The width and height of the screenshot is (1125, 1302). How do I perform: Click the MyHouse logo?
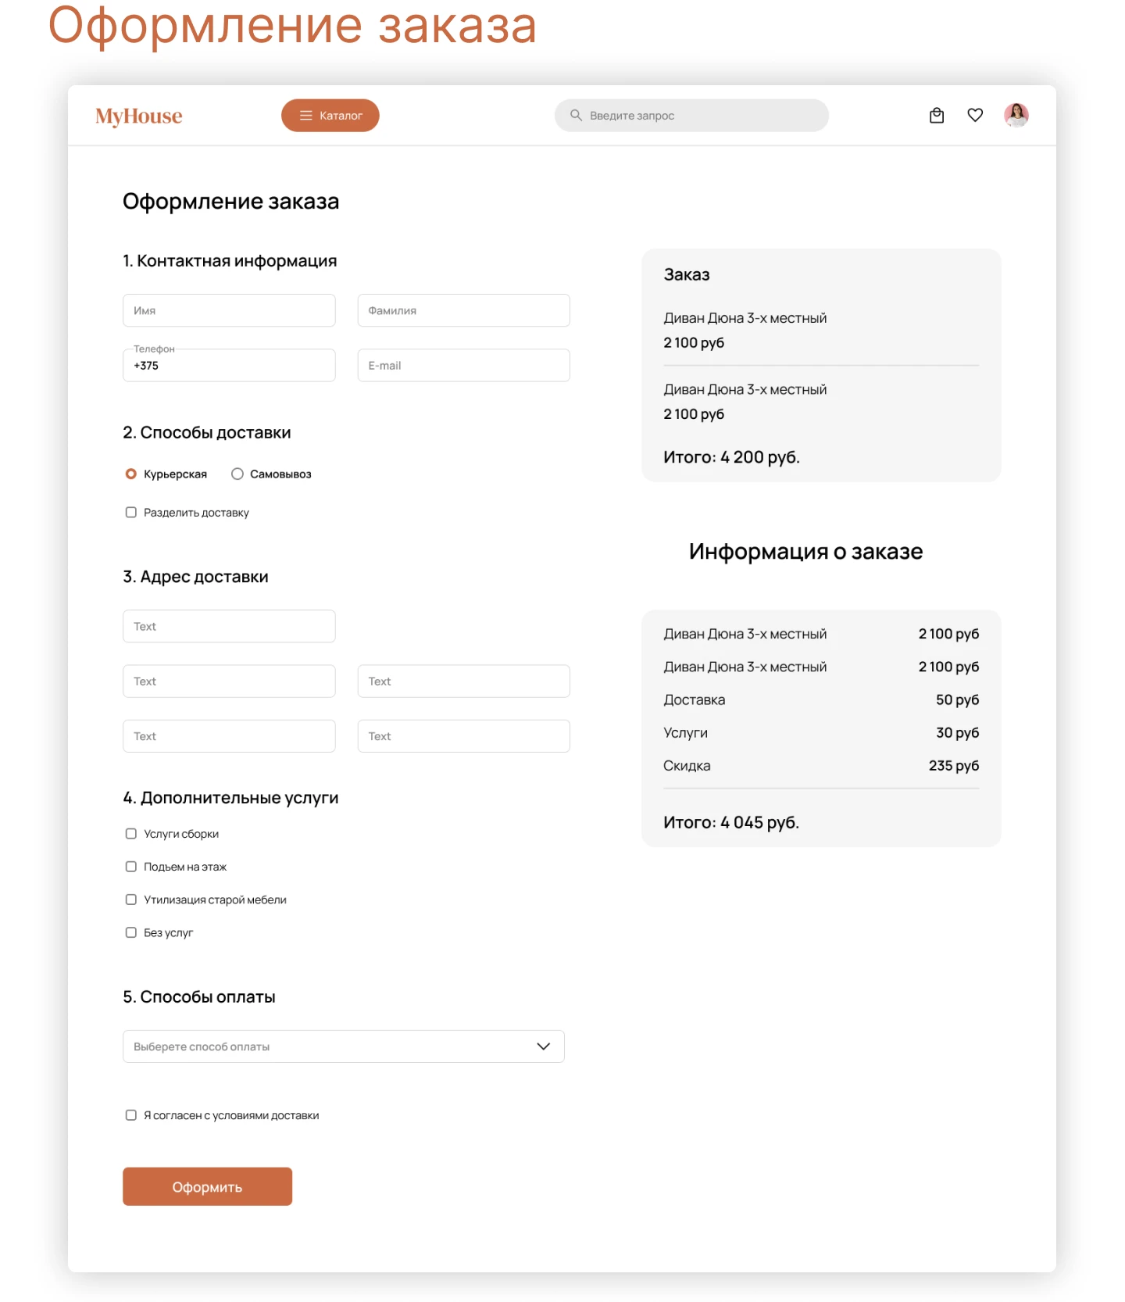(139, 116)
